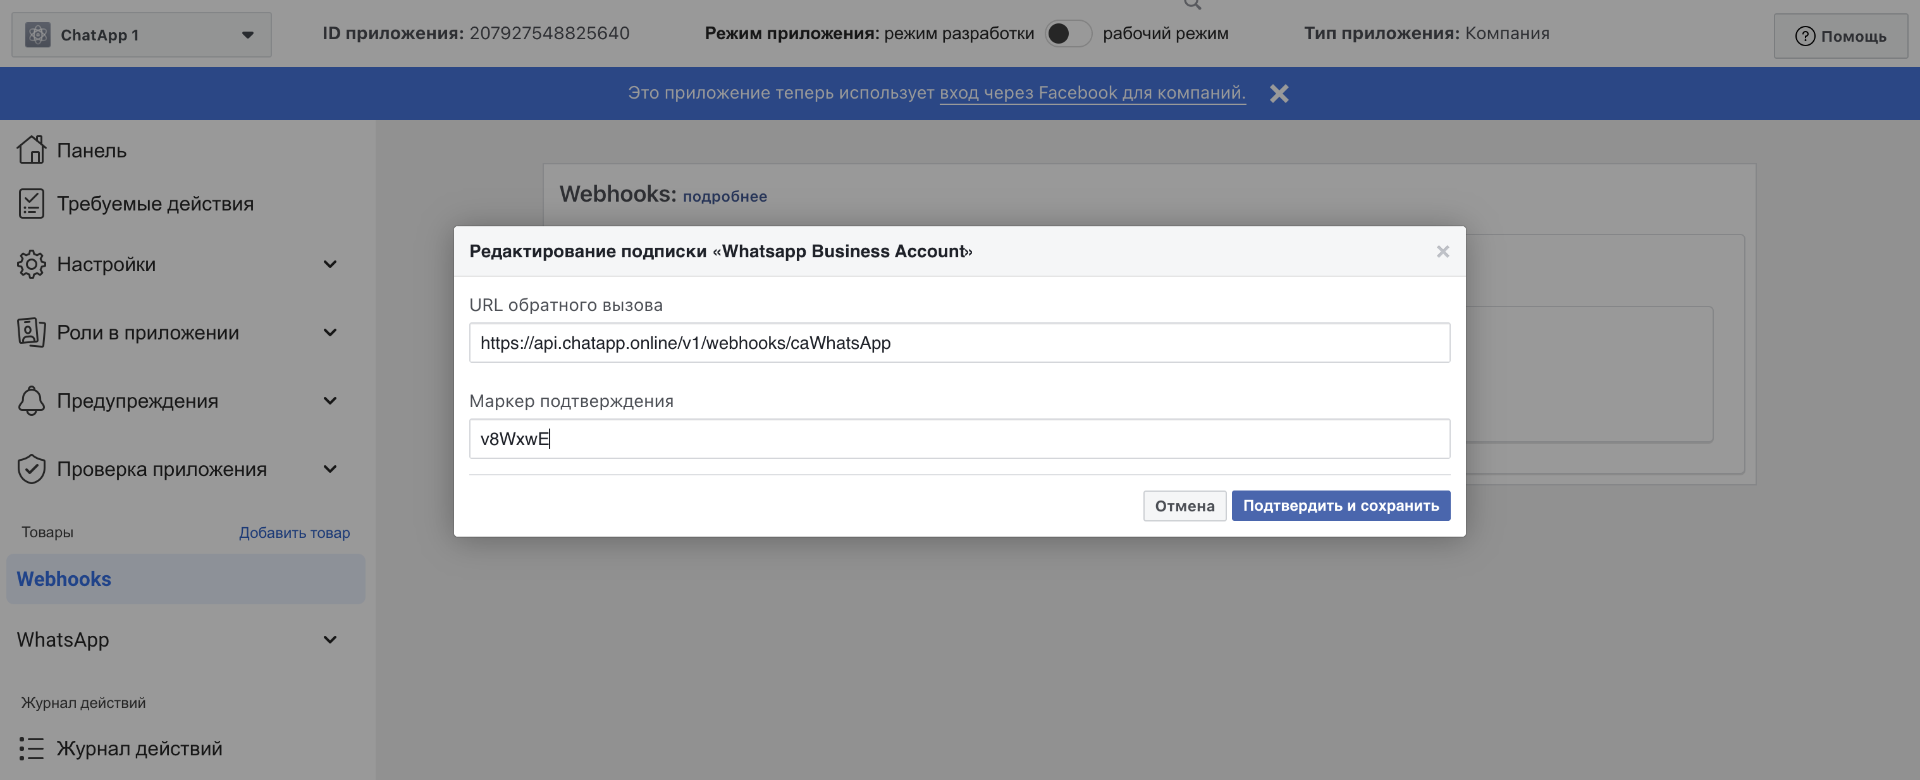Toggle app mode to рабочий режим
Image resolution: width=1920 pixels, height=780 pixels.
1068,34
